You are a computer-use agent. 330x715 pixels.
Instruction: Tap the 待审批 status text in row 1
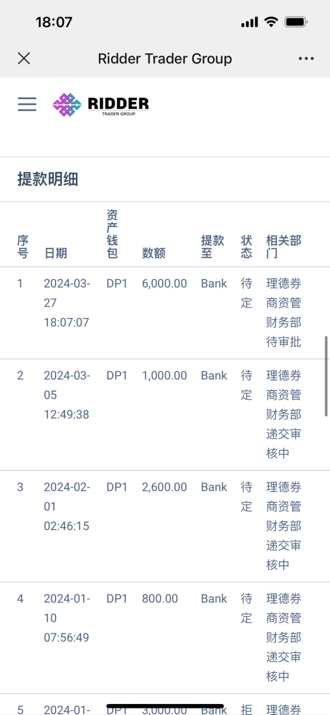[284, 342]
